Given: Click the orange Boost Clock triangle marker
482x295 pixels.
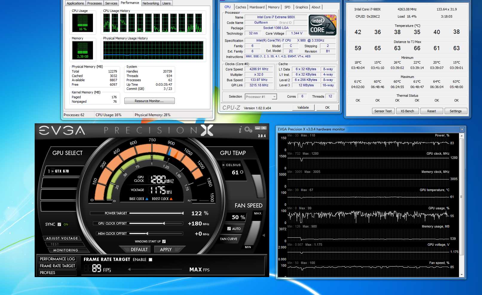Looking at the screenshot, I should (x=171, y=199).
